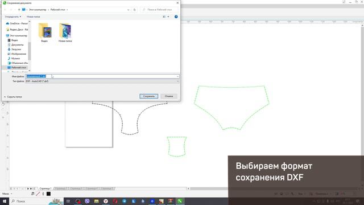The image size is (364, 205).
Task: Click the search field in the save dialog
Action: (160, 10)
